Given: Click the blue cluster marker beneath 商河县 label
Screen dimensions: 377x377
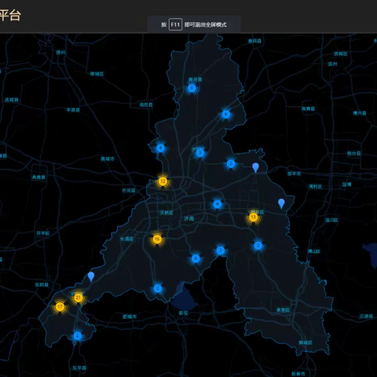Looking at the screenshot, I should pyautogui.click(x=192, y=88).
